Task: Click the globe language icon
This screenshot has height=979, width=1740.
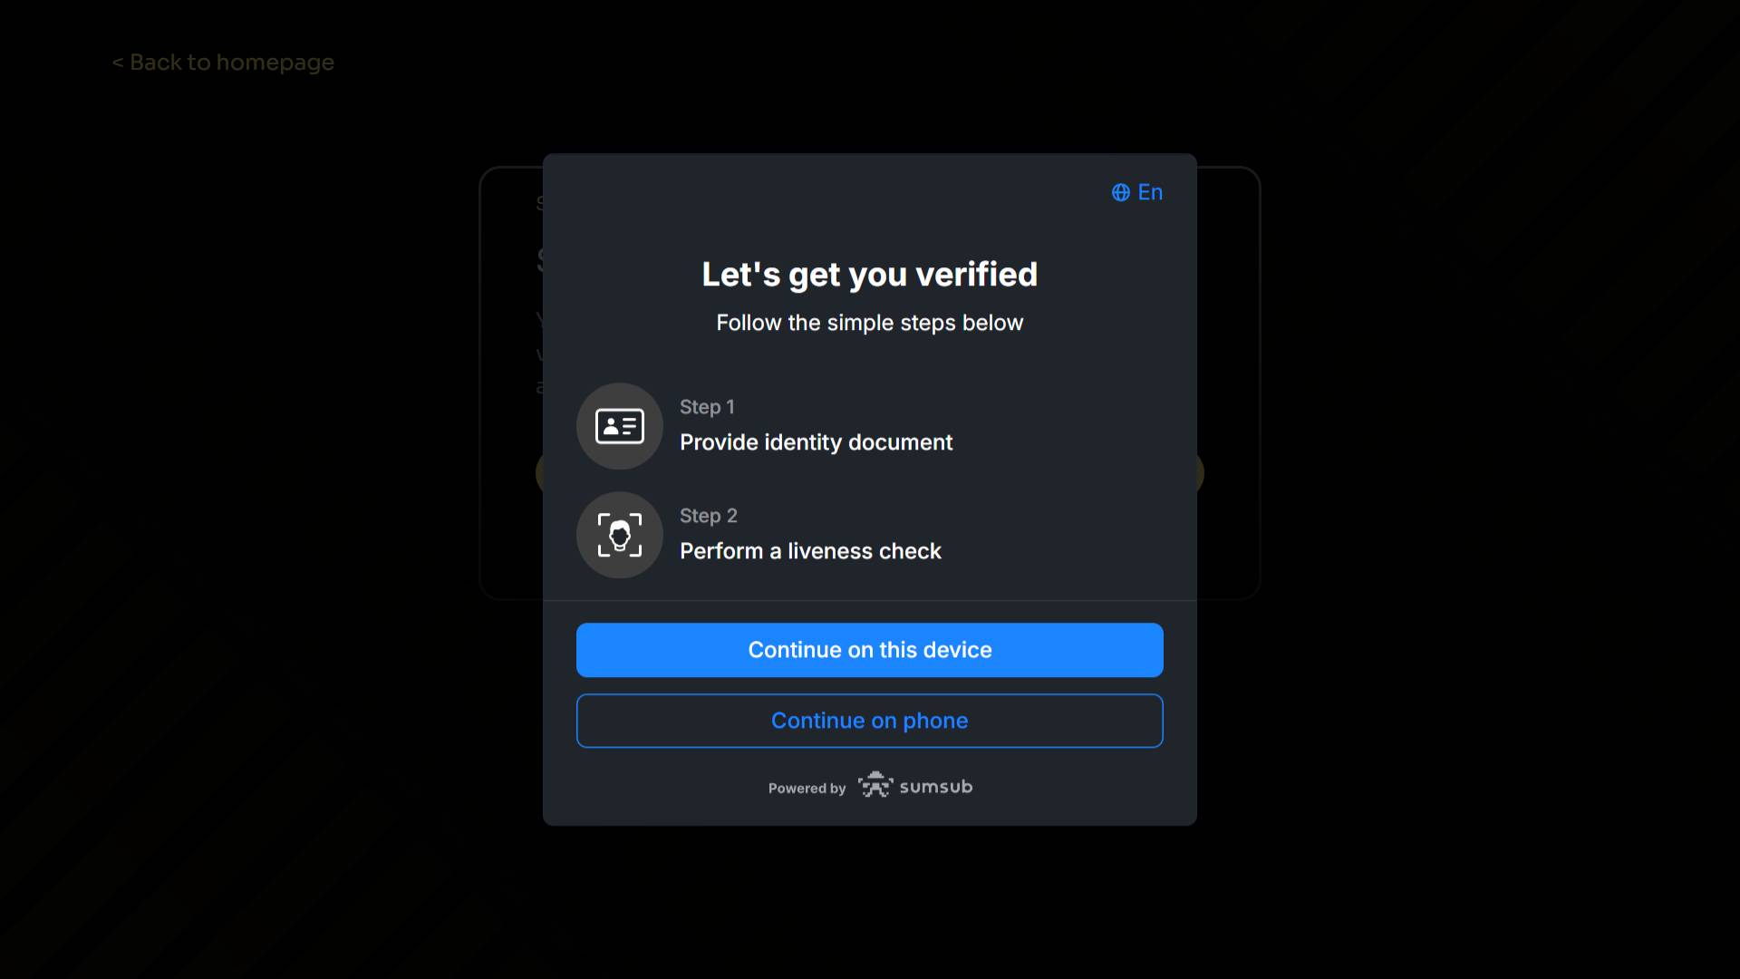Action: [x=1121, y=192]
